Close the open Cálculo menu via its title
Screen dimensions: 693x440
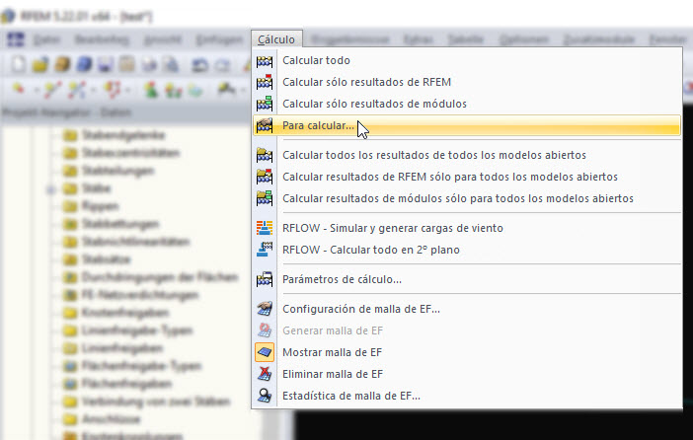[276, 39]
